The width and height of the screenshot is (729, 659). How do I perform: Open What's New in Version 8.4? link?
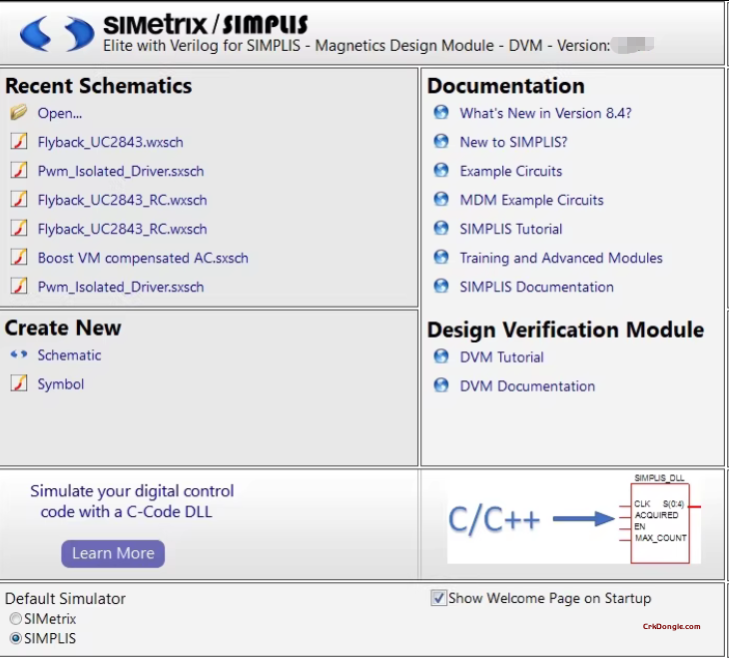click(546, 113)
